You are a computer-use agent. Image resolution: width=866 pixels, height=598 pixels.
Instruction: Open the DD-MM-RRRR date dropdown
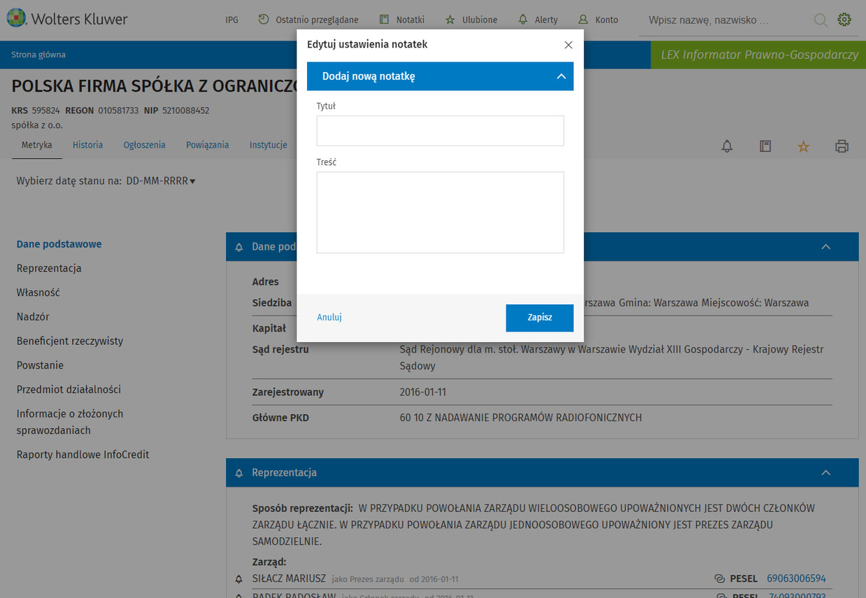click(161, 181)
